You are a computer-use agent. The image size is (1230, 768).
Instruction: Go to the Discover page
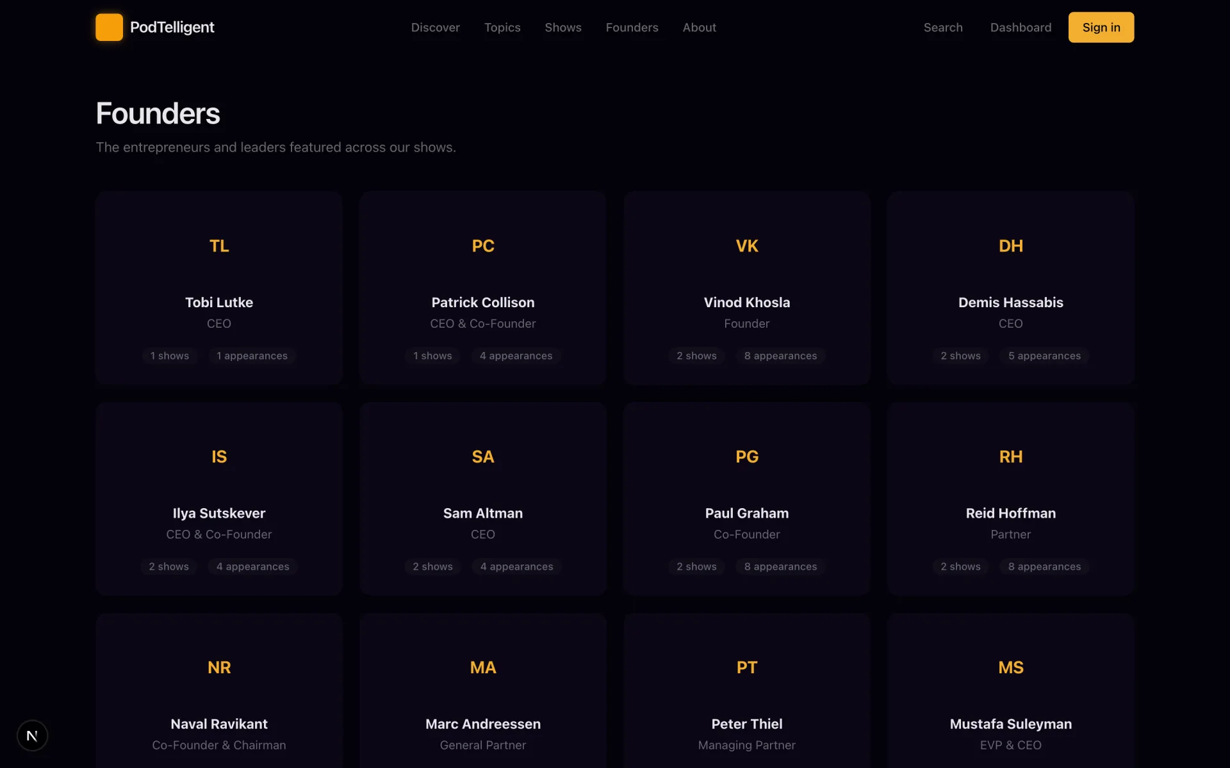435,28
